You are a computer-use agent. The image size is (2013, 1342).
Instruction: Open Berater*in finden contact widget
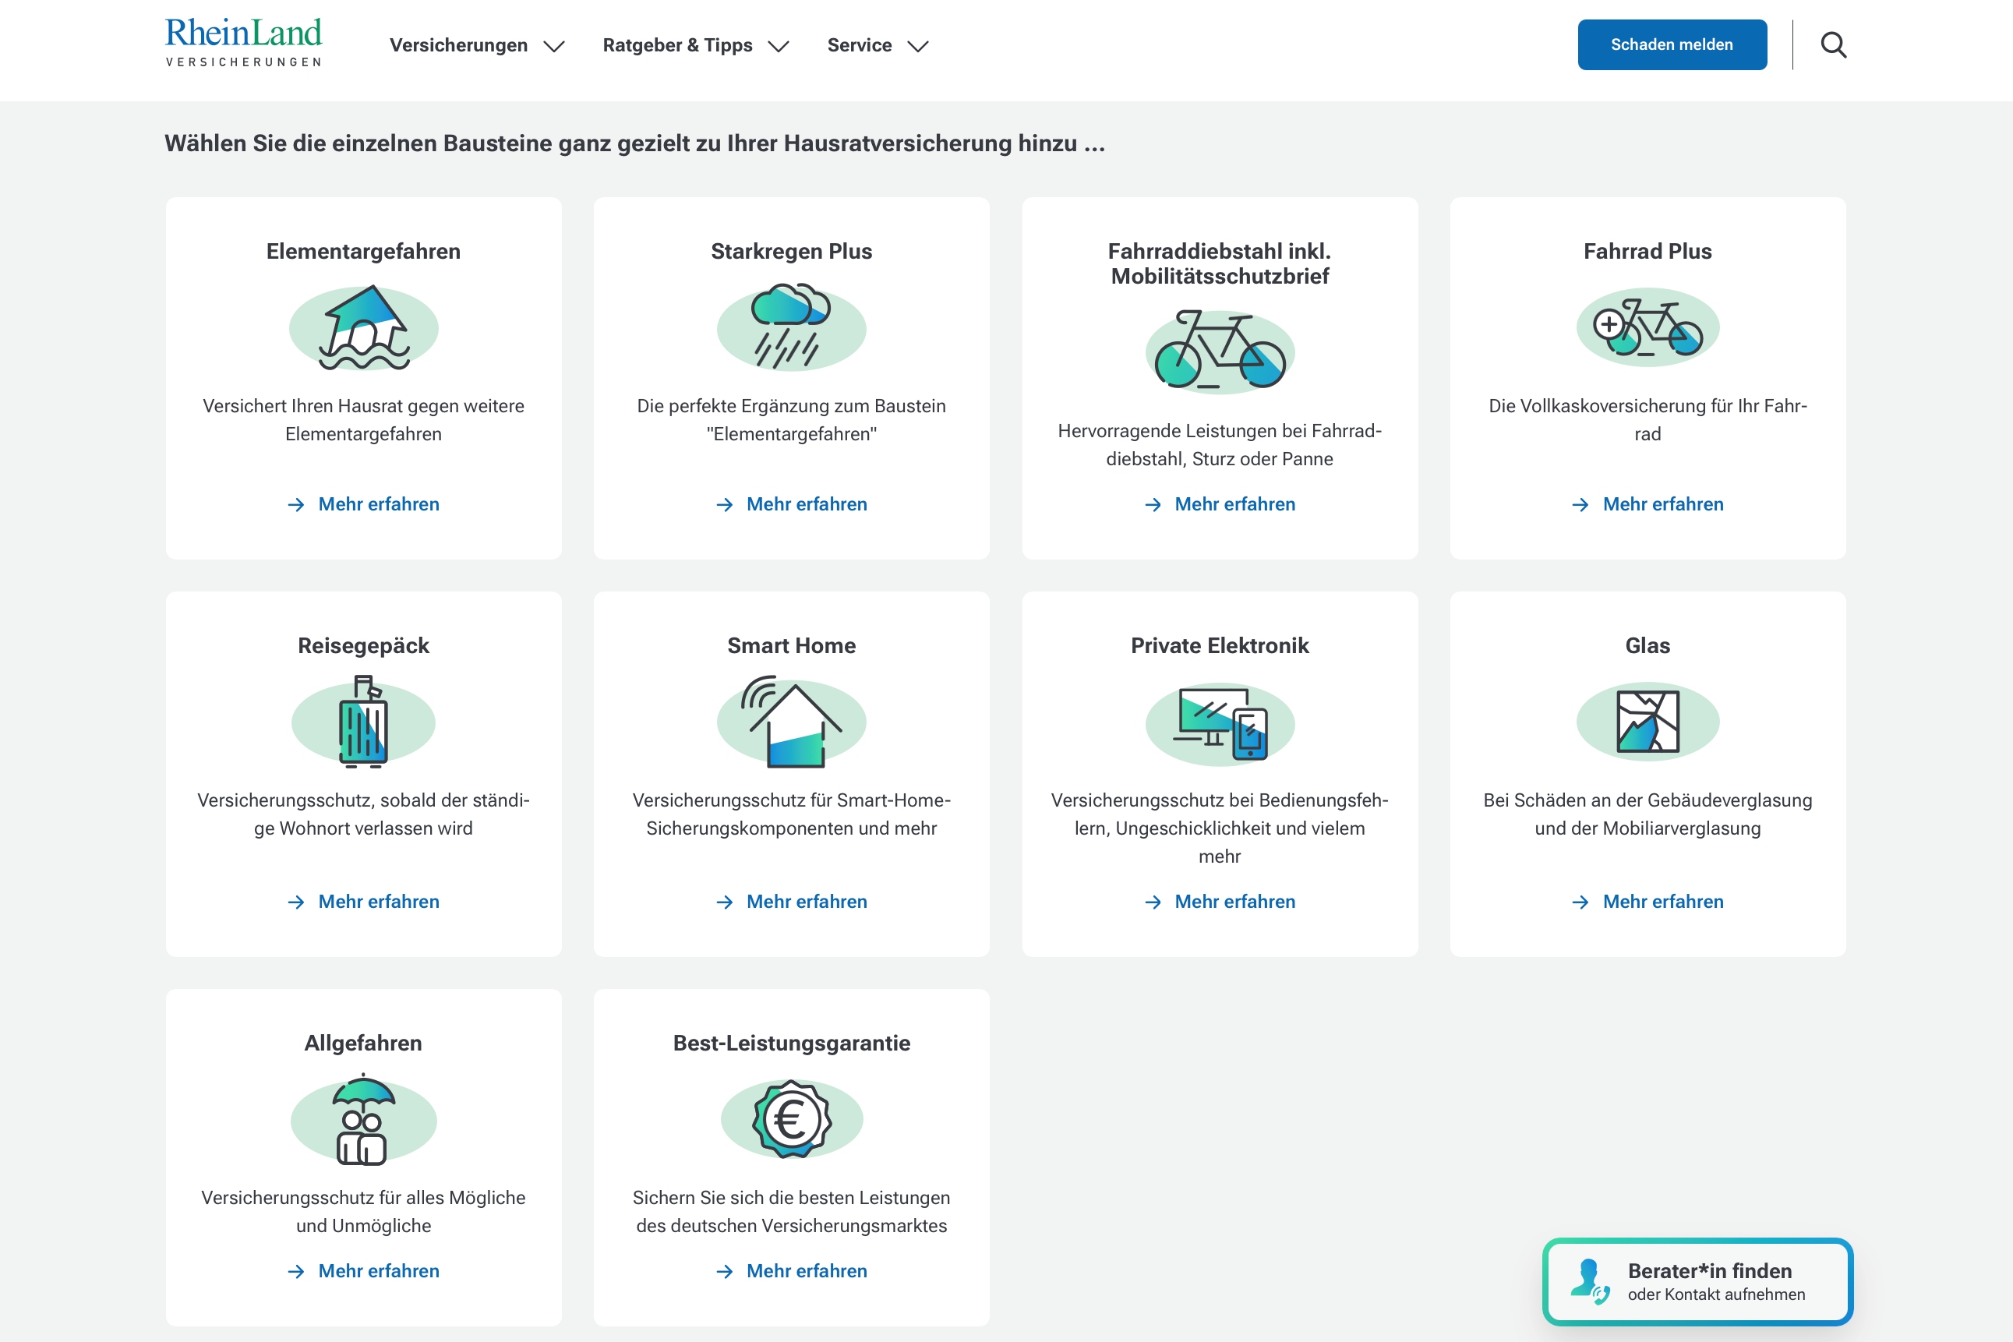(1697, 1281)
